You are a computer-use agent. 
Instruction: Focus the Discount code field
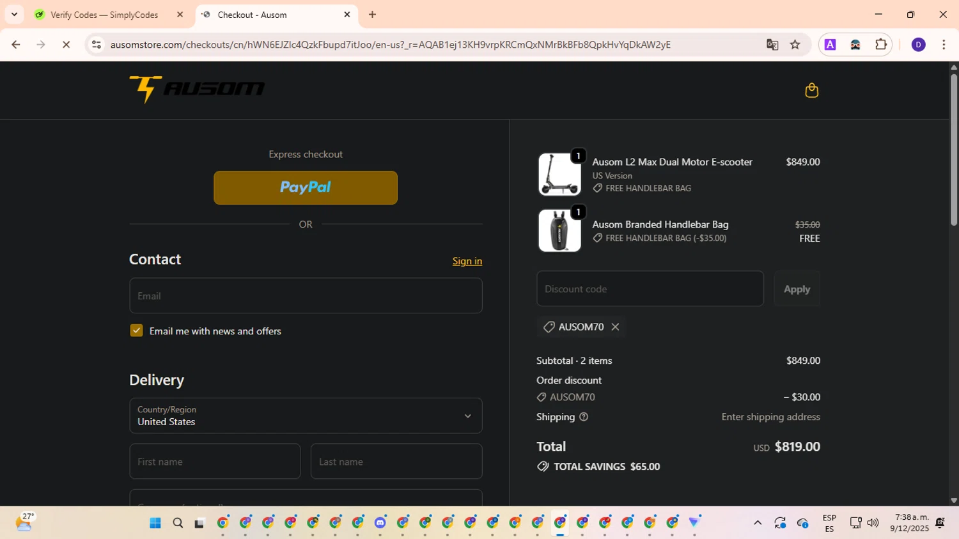click(x=650, y=289)
